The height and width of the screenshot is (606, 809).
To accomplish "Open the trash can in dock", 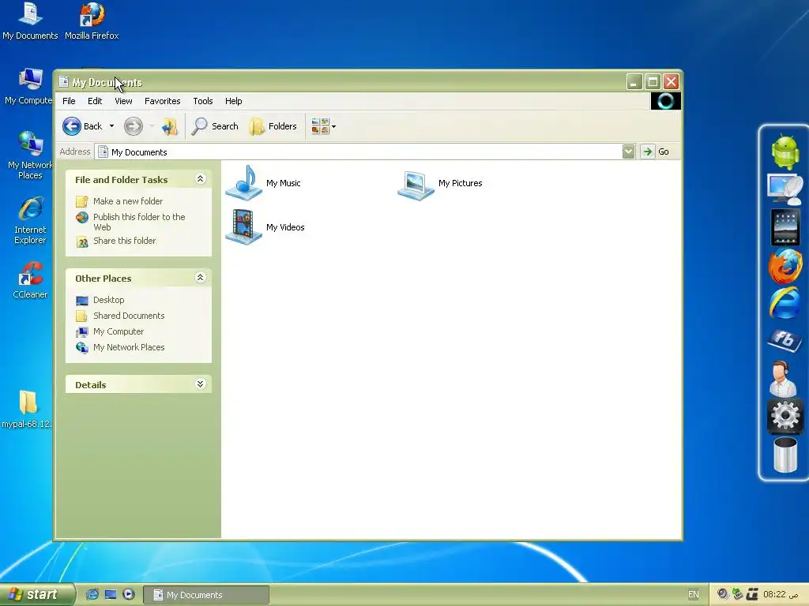I will pyautogui.click(x=785, y=454).
